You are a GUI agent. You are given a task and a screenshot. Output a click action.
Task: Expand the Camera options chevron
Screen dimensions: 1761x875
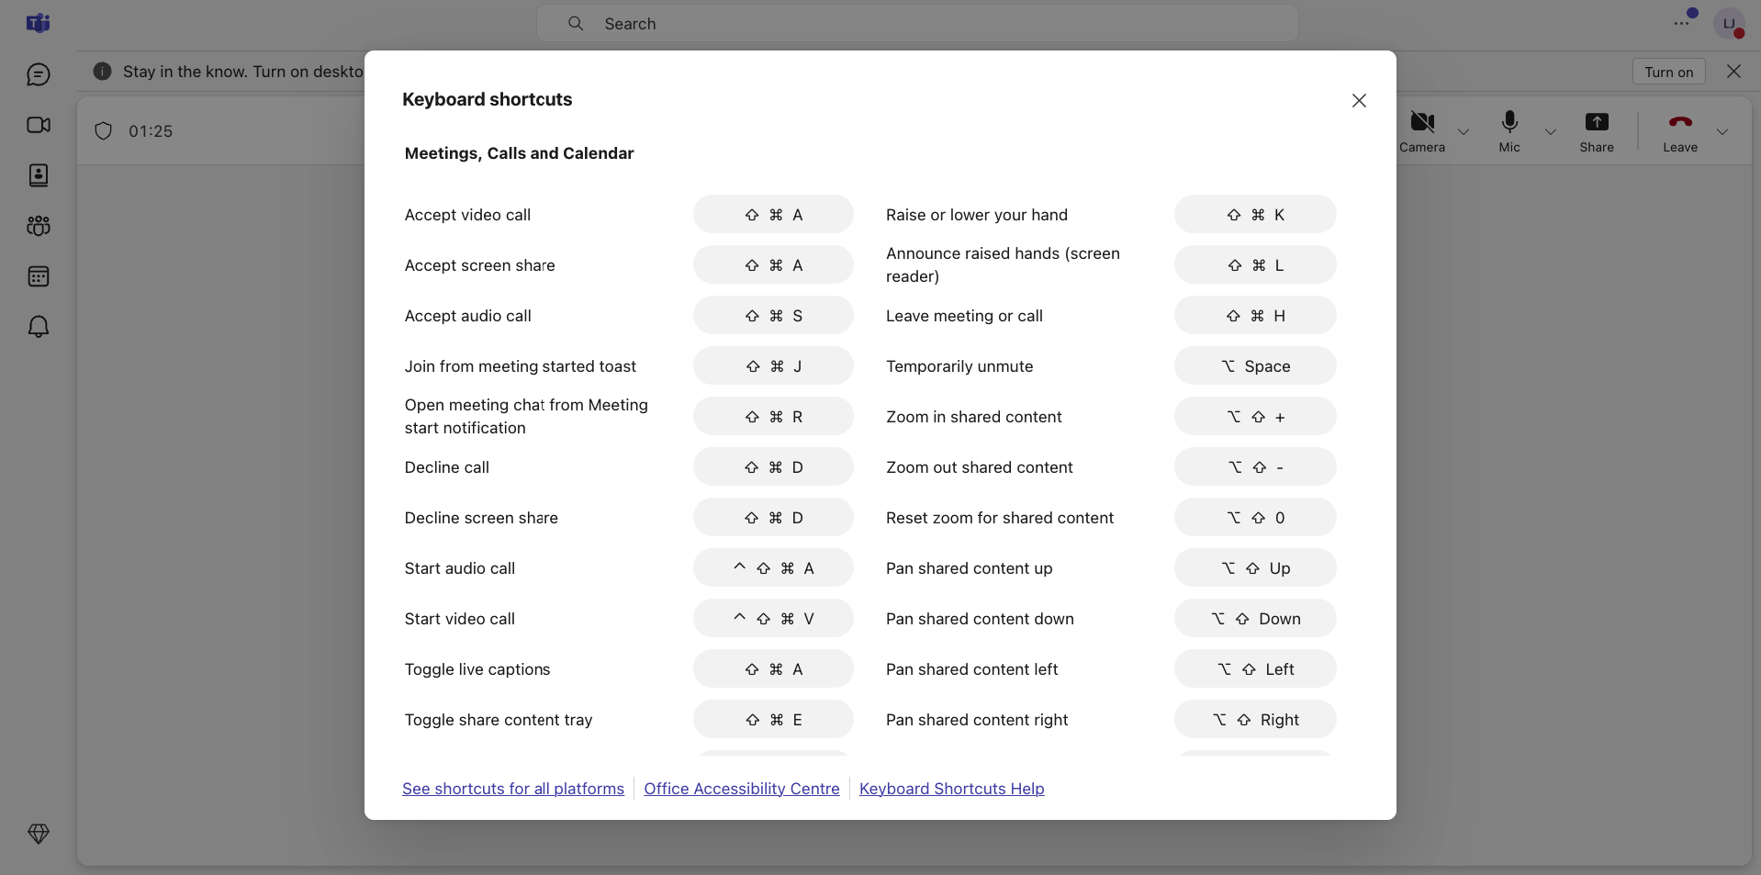[x=1464, y=131]
